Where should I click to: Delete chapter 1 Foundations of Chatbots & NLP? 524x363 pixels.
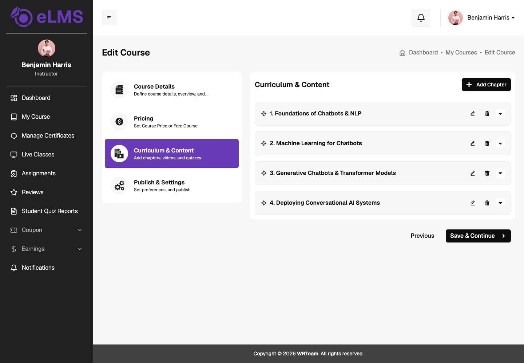coord(487,114)
